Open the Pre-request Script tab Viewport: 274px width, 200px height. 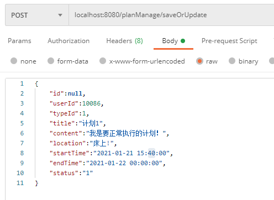(x=229, y=41)
